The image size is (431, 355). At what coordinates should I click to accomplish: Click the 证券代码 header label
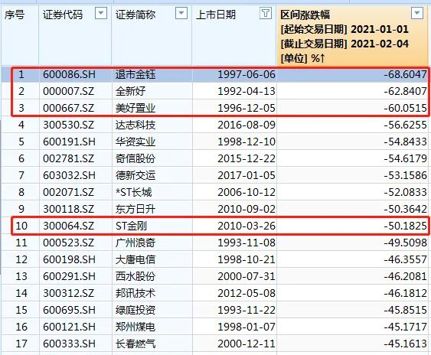(63, 15)
